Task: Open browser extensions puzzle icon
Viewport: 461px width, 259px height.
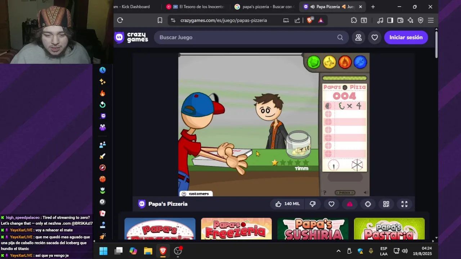Action: point(354,21)
